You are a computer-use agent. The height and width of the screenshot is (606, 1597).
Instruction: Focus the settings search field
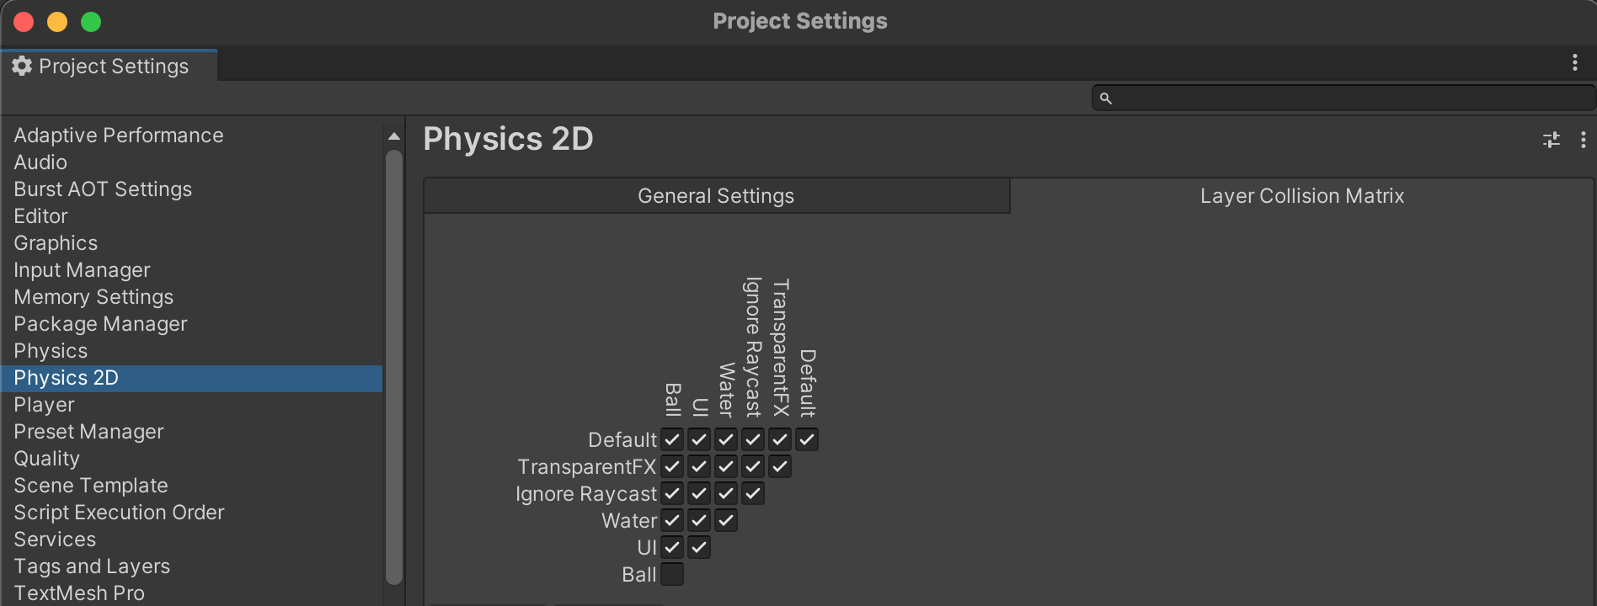[1348, 98]
